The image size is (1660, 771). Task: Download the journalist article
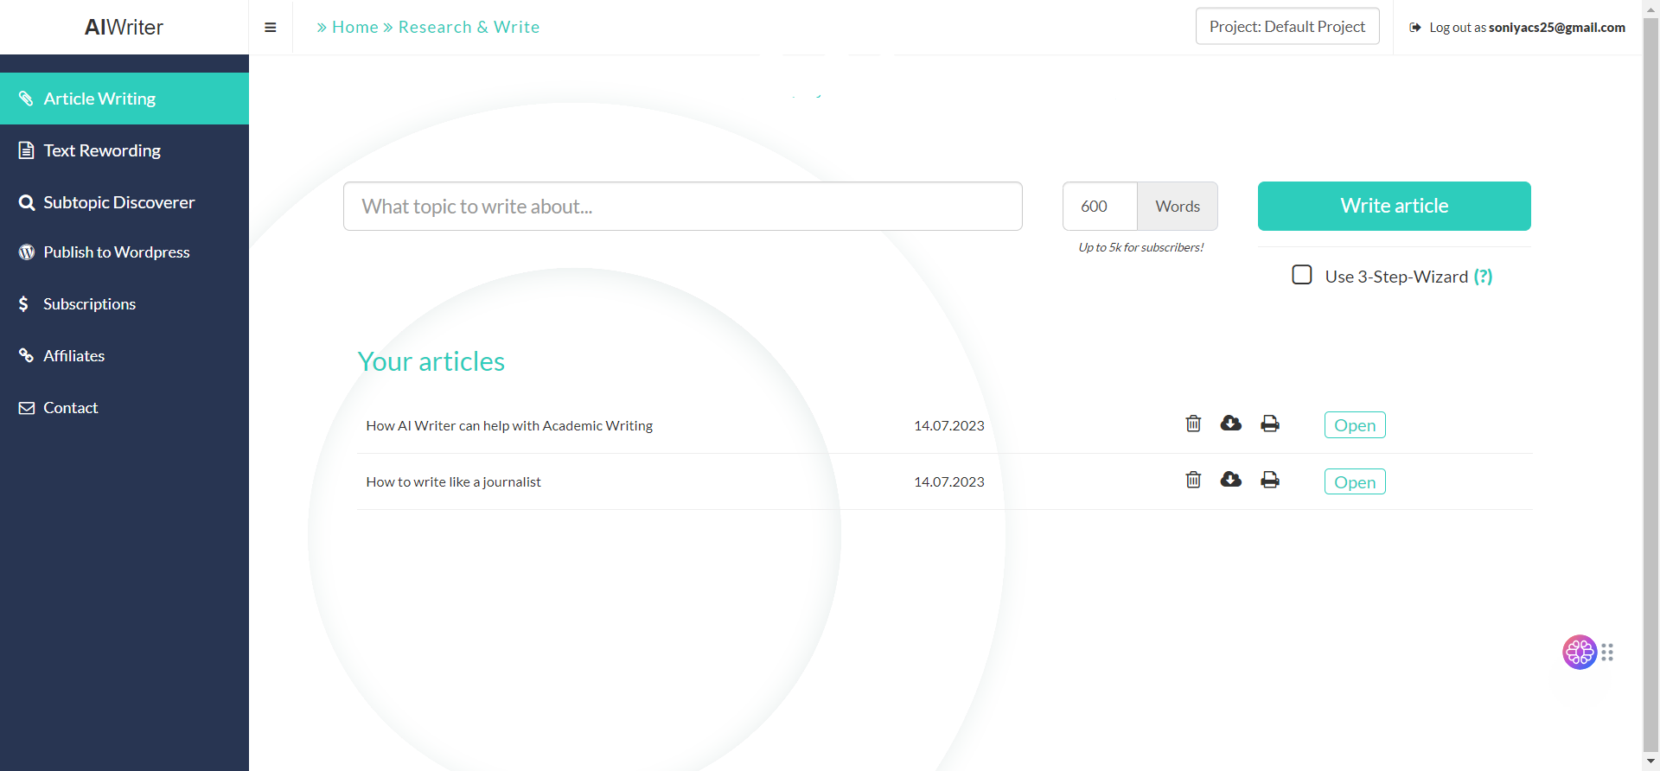(x=1231, y=480)
